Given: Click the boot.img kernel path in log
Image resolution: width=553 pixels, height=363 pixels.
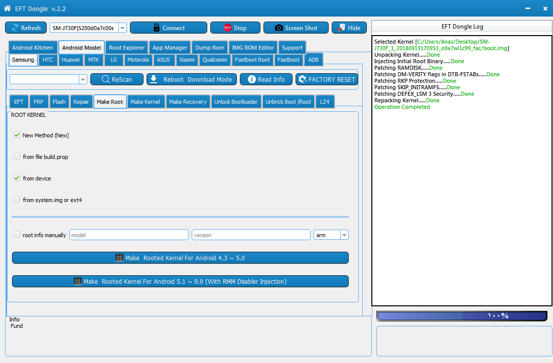Looking at the screenshot, I should 442,45.
